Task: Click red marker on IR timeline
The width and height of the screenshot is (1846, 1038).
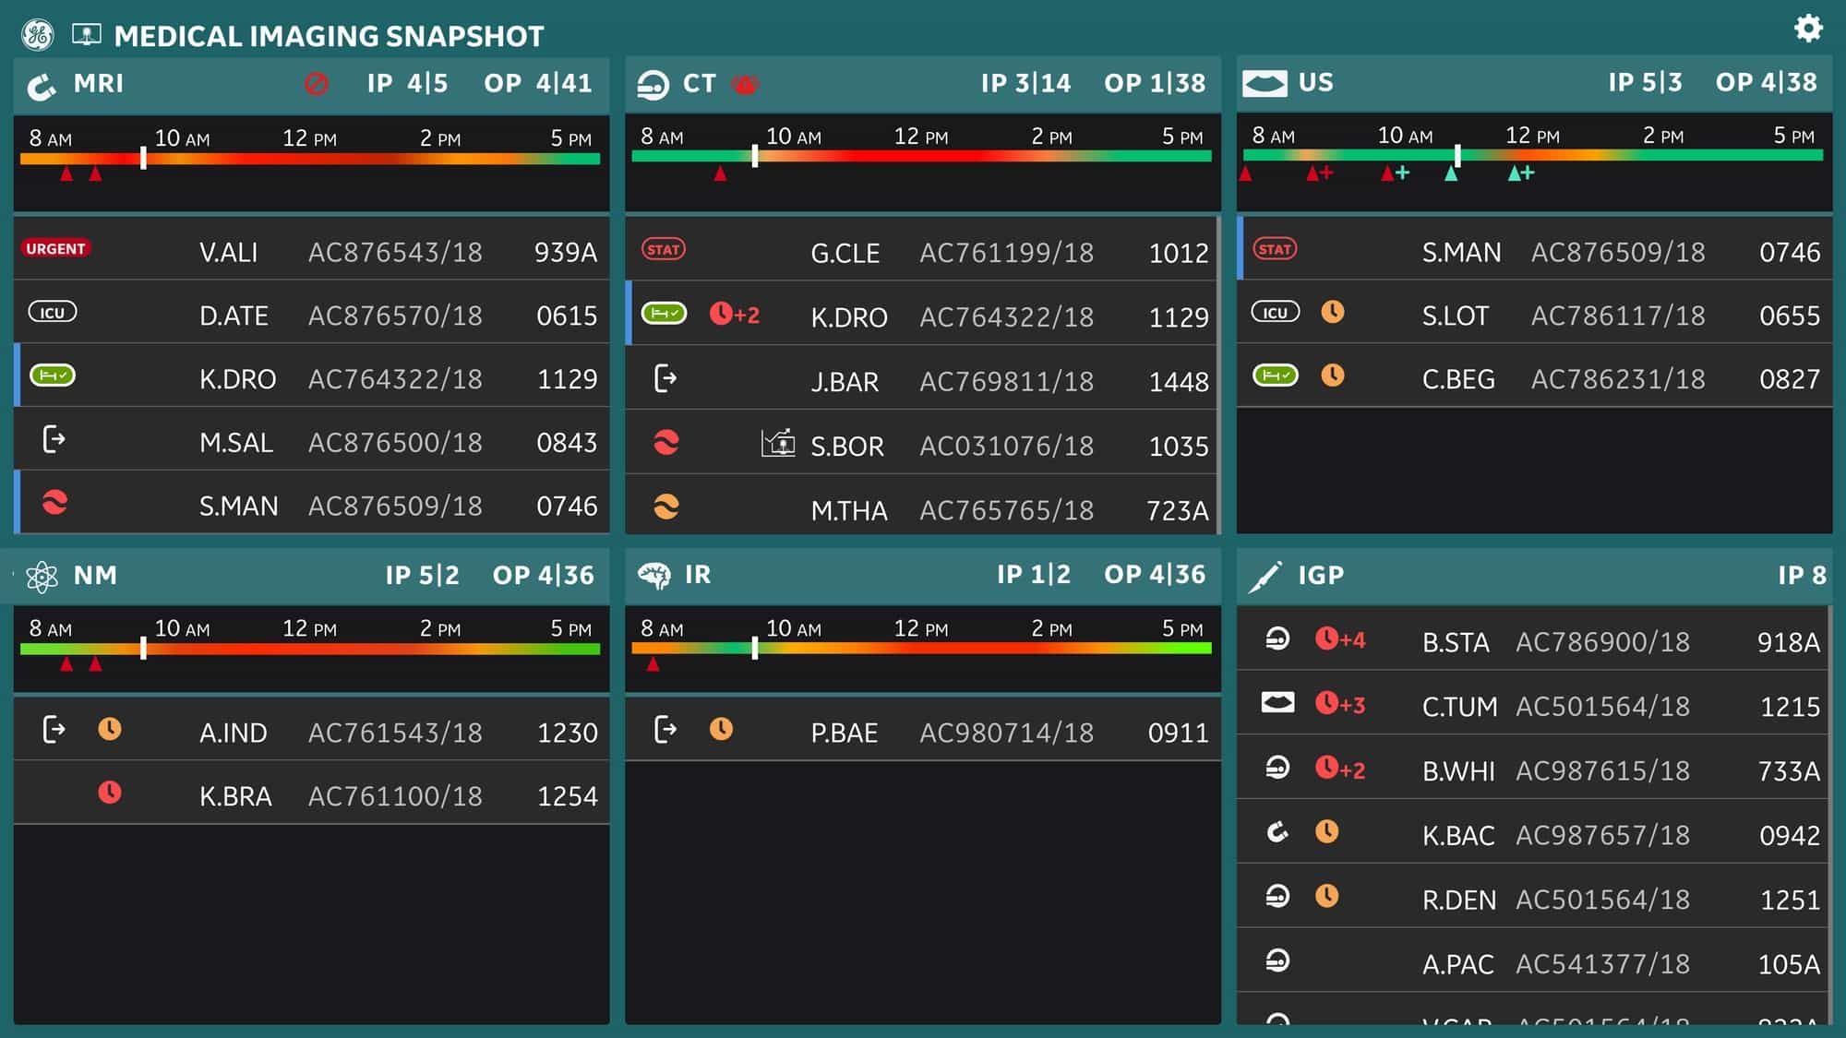Action: (653, 664)
